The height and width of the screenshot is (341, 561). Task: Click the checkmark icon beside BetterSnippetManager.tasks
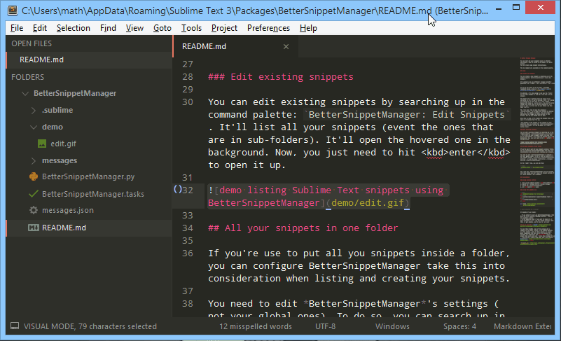click(x=34, y=193)
